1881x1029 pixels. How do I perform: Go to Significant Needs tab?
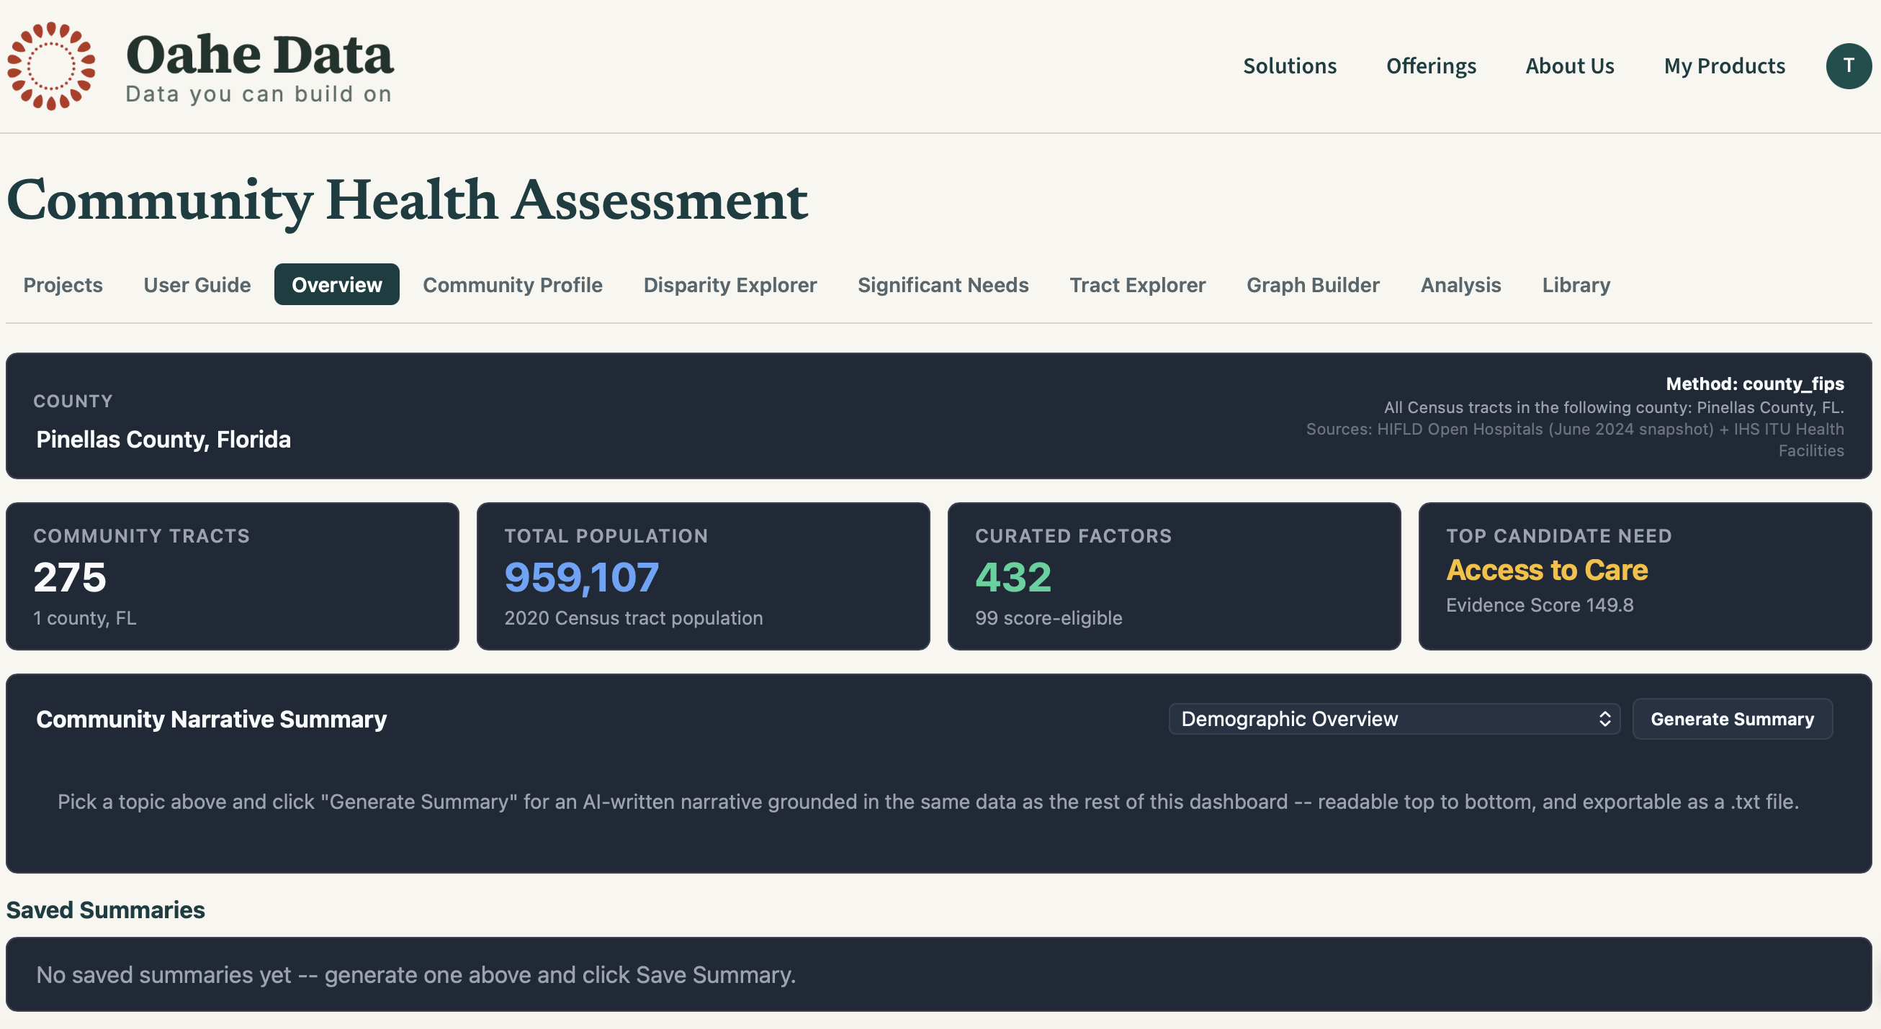point(943,285)
